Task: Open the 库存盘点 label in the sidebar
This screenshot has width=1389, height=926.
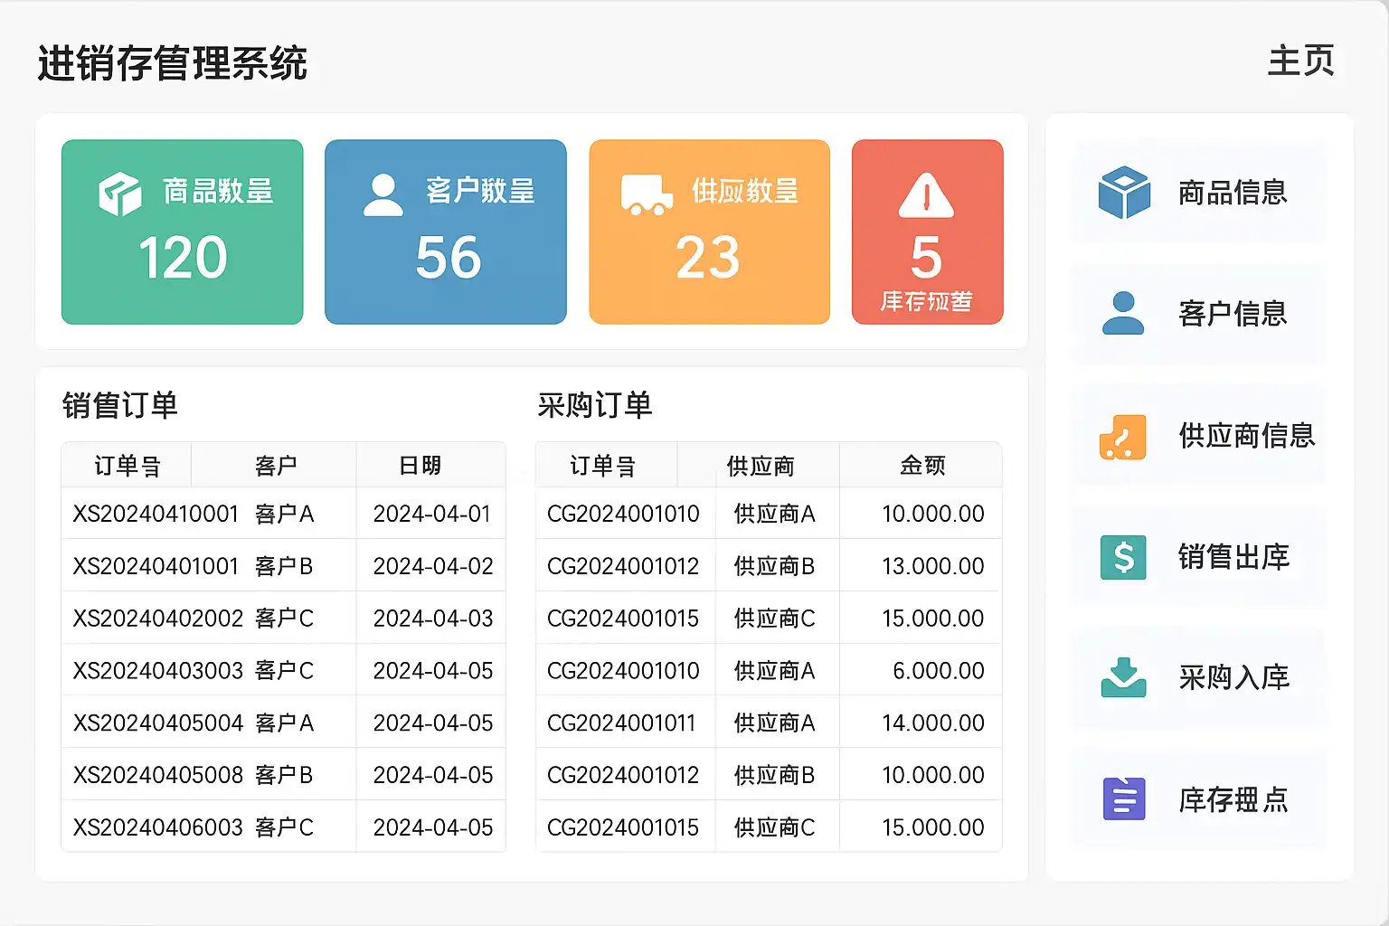Action: pos(1233,799)
